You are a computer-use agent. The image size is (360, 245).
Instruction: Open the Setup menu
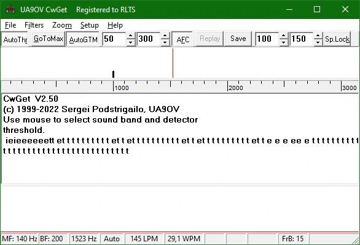[x=90, y=25]
